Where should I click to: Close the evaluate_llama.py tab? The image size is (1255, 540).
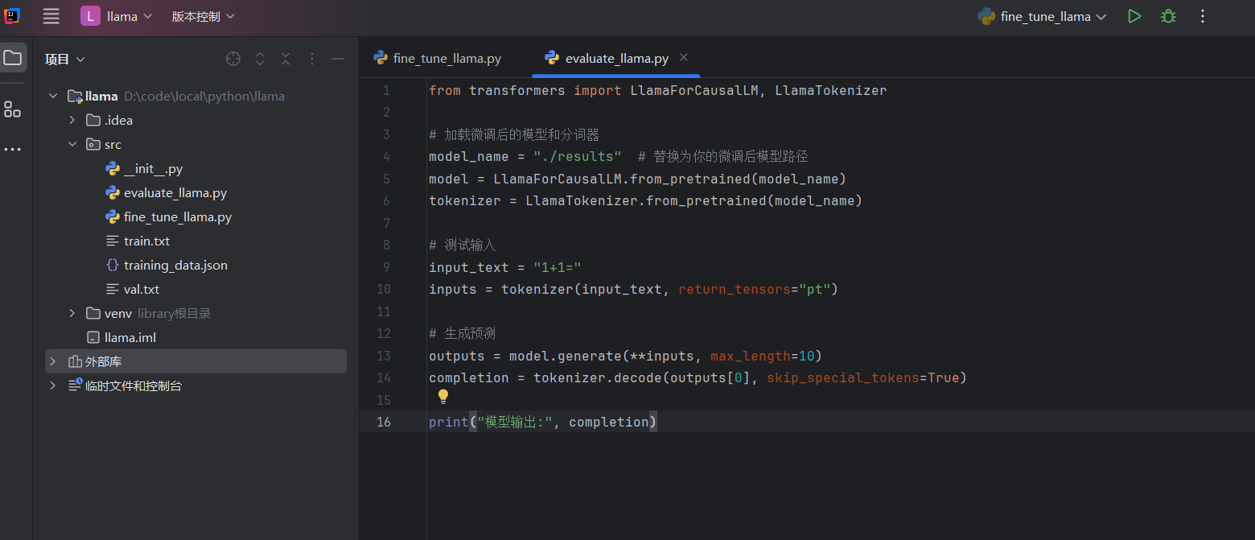pos(684,57)
